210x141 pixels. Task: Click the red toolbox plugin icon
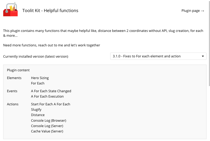click(x=10, y=10)
